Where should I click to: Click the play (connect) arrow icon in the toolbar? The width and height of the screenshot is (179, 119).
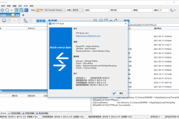(x=12, y=10)
